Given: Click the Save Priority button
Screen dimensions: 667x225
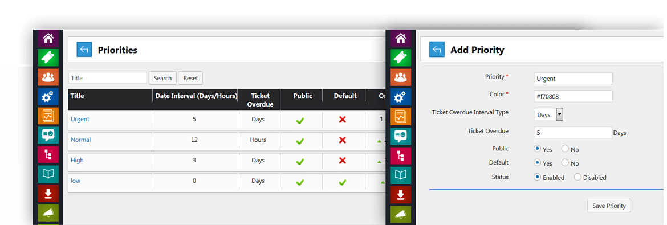Looking at the screenshot, I should [x=609, y=206].
